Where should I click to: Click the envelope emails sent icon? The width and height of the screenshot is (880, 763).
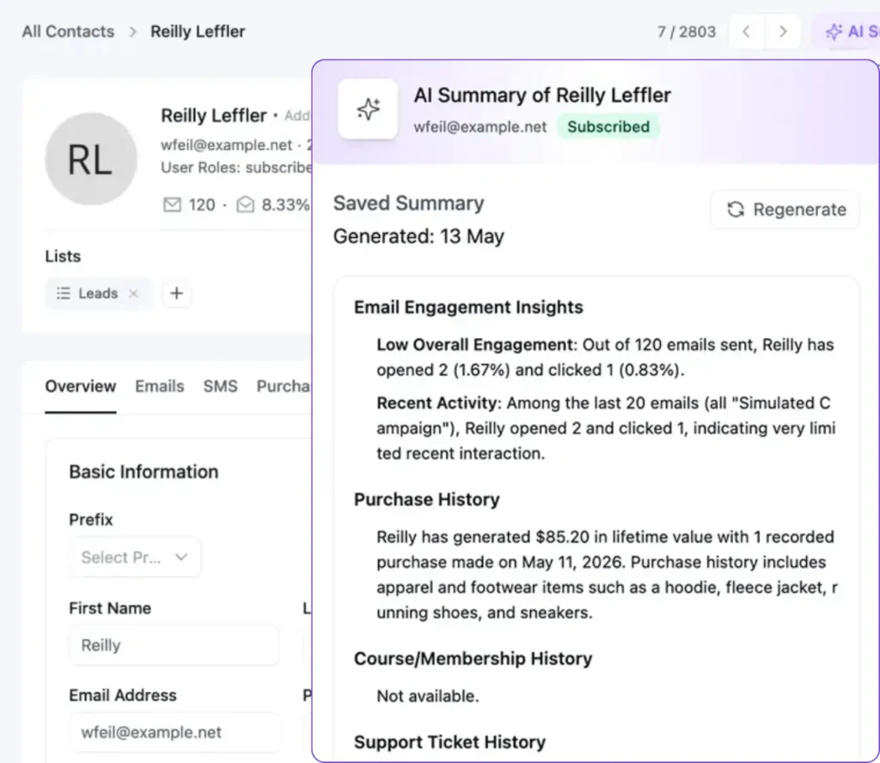pos(172,205)
